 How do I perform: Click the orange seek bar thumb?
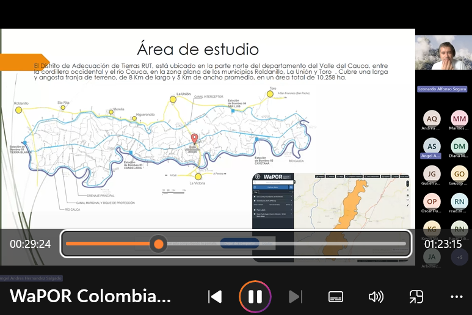(x=159, y=244)
